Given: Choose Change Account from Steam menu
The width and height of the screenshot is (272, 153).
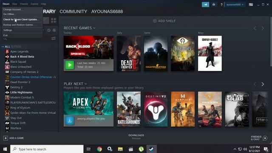Looking at the screenshot, I should click(12, 9).
